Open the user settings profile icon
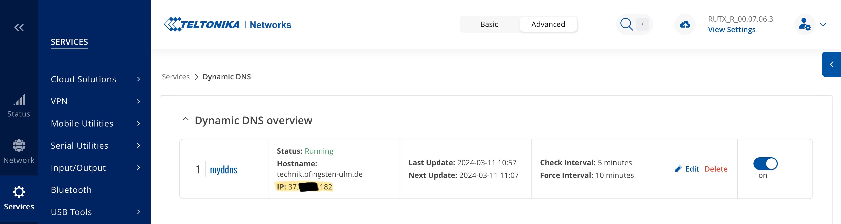Image resolution: width=841 pixels, height=224 pixels. (805, 25)
